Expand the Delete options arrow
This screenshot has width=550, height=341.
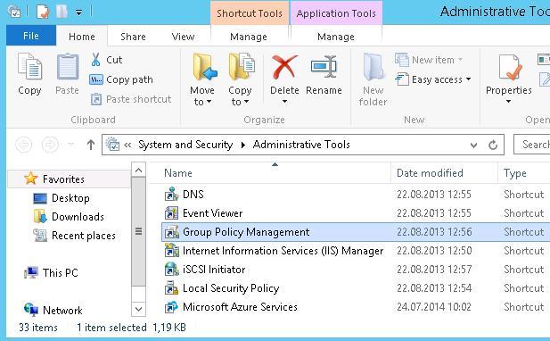pos(284,102)
